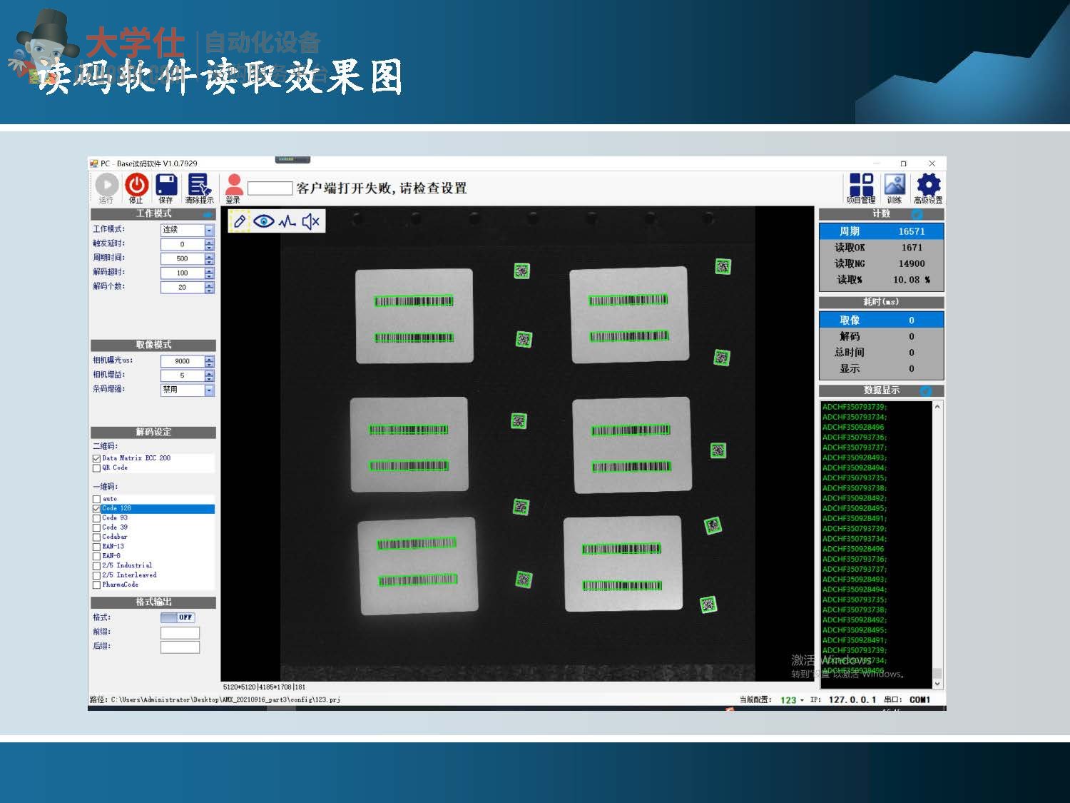Save settings with the 保存 floppy icon
1070x803 pixels.
[166, 185]
